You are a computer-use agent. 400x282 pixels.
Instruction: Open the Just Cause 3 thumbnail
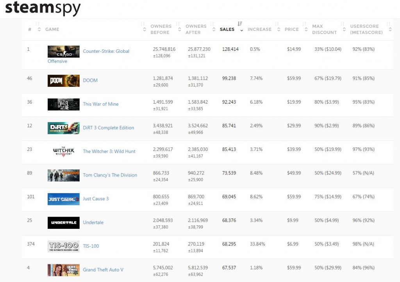[x=64, y=199]
